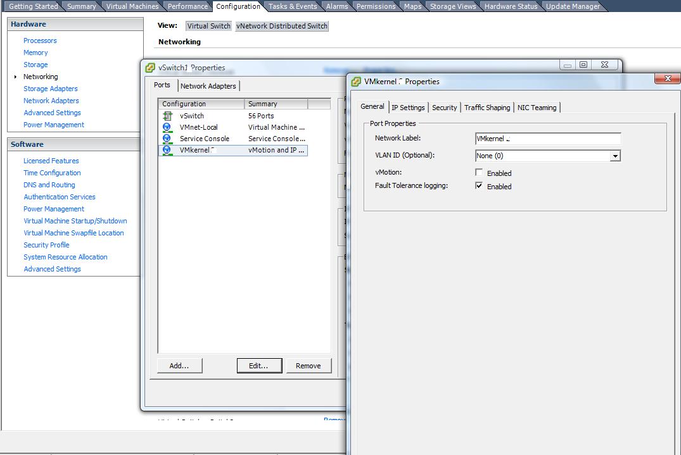
Task: Open System Resource Allocation link
Action: click(65, 257)
